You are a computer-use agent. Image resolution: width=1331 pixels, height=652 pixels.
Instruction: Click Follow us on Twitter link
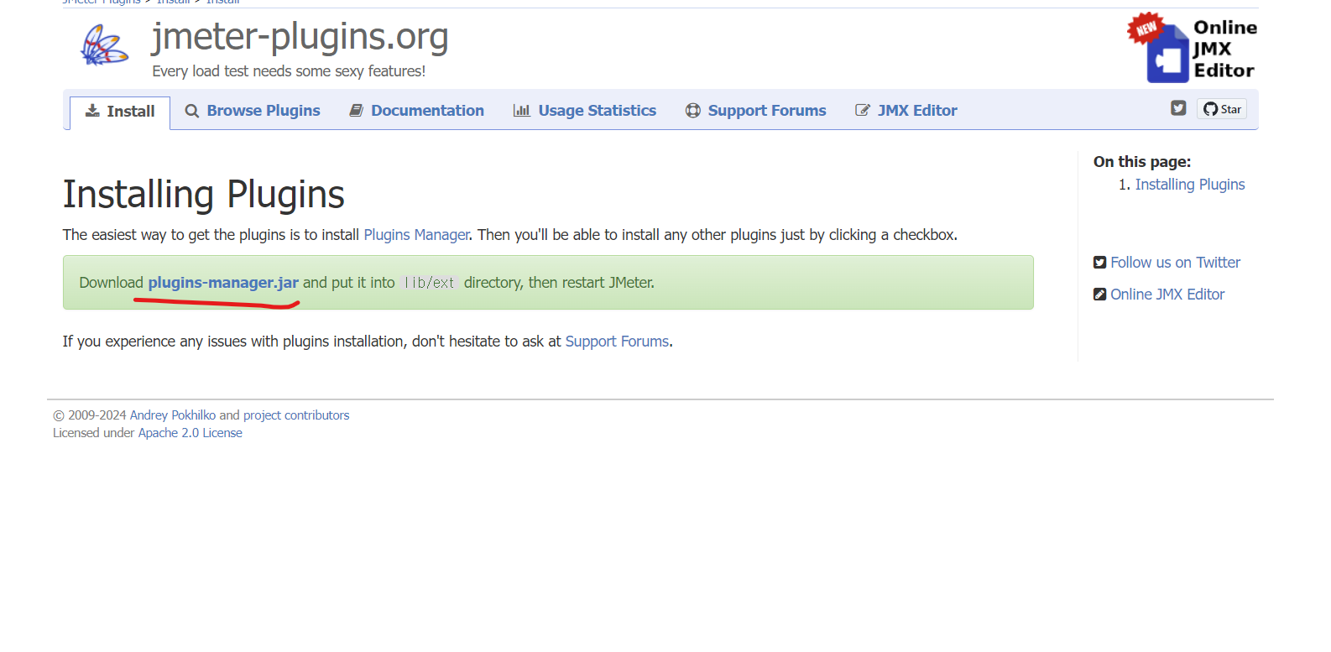1175,263
